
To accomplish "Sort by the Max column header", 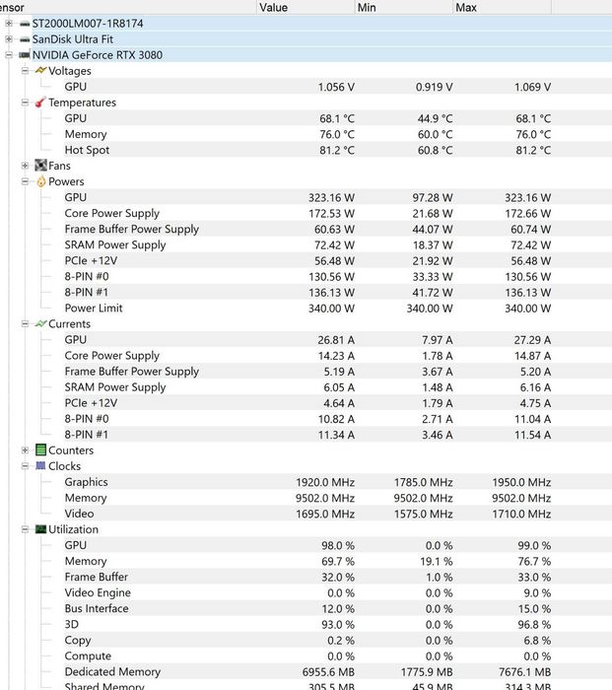I will [502, 8].
